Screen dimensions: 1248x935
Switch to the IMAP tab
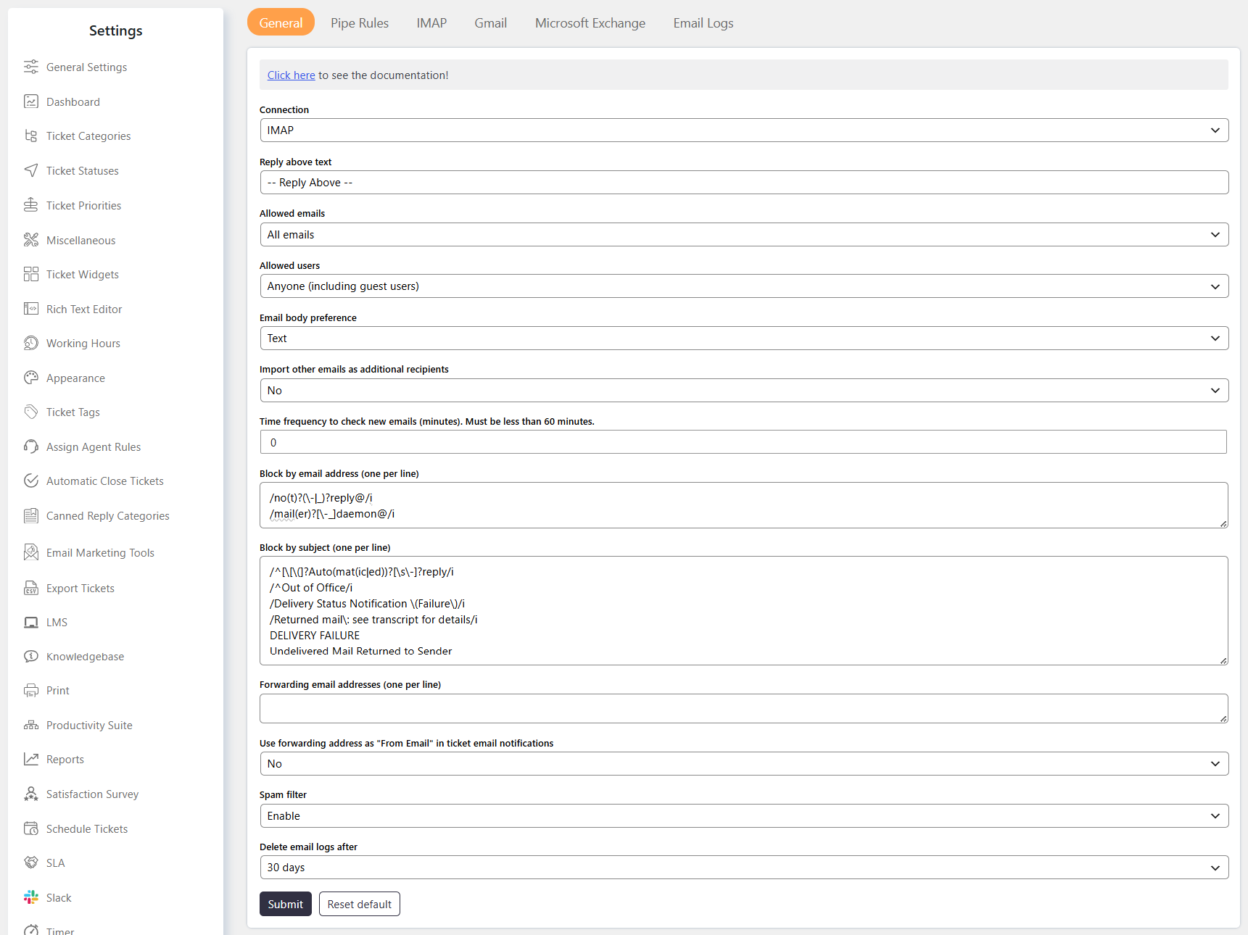click(431, 22)
